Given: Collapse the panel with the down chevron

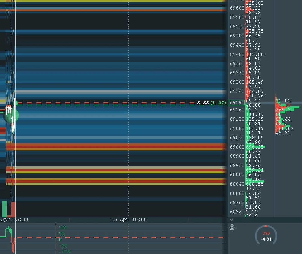Looking at the screenshot, I should pos(231,220).
